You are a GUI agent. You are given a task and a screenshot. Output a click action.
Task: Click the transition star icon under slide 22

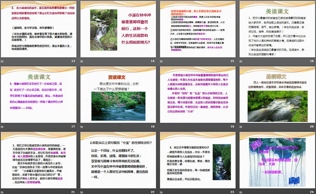82,191
